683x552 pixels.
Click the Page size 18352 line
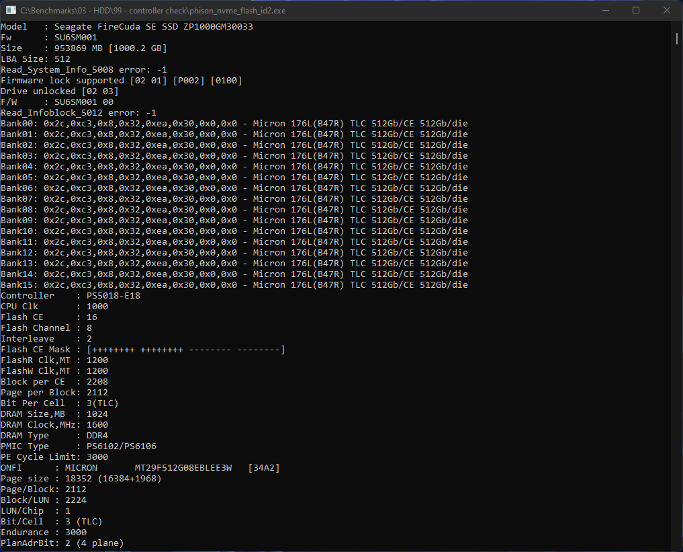point(81,479)
